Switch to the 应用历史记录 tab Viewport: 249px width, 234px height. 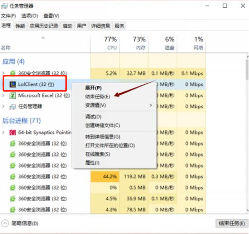(44, 26)
